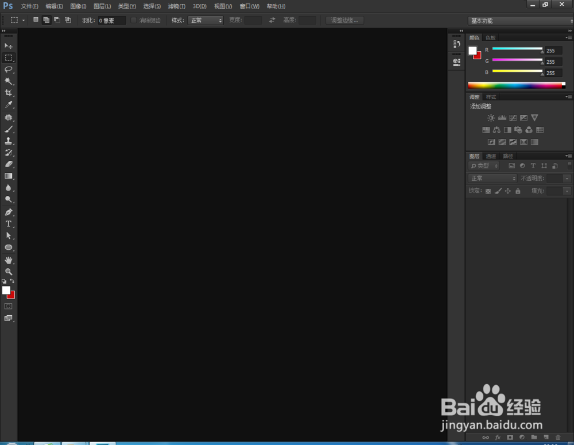Add a Levels adjustment
The image size is (574, 445).
pos(502,118)
